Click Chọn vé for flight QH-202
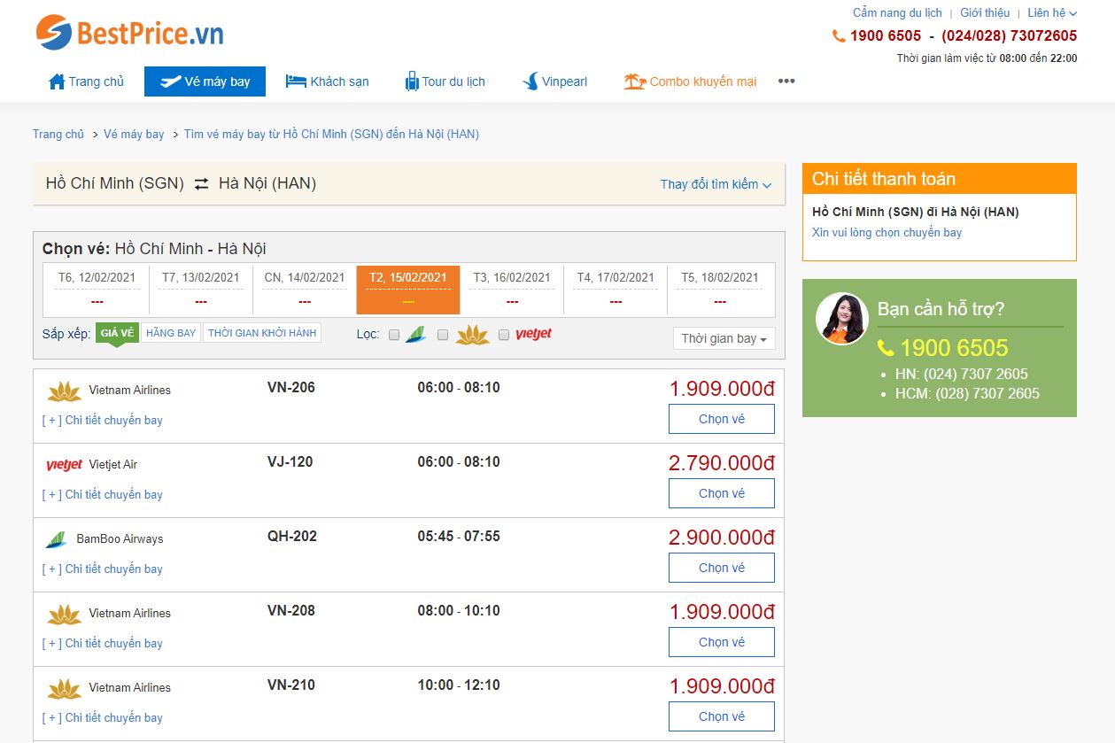1115x743 pixels. [x=722, y=568]
